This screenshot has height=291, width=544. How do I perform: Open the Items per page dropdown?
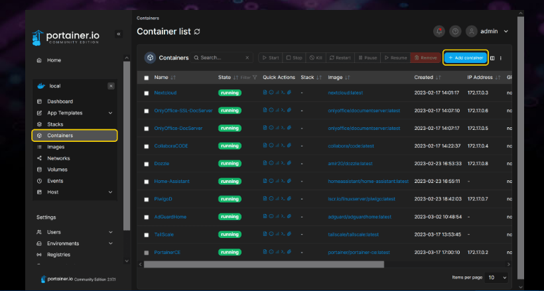click(x=496, y=278)
